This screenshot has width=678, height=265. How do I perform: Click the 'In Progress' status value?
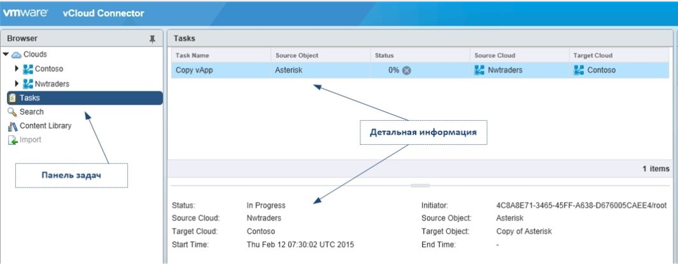click(266, 205)
